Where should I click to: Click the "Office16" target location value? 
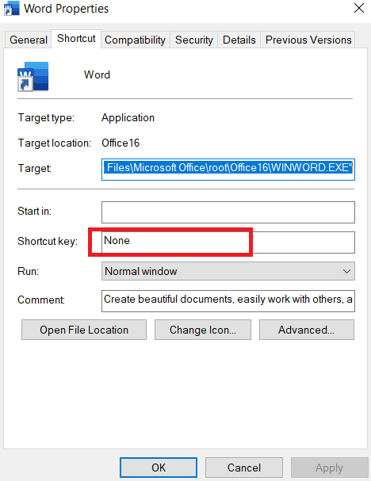tap(120, 143)
